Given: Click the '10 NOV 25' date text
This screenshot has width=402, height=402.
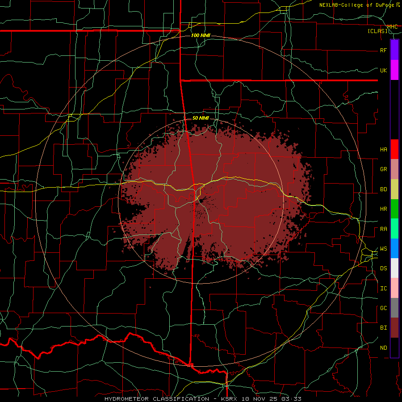Looking at the screenshot, I should (260, 399).
